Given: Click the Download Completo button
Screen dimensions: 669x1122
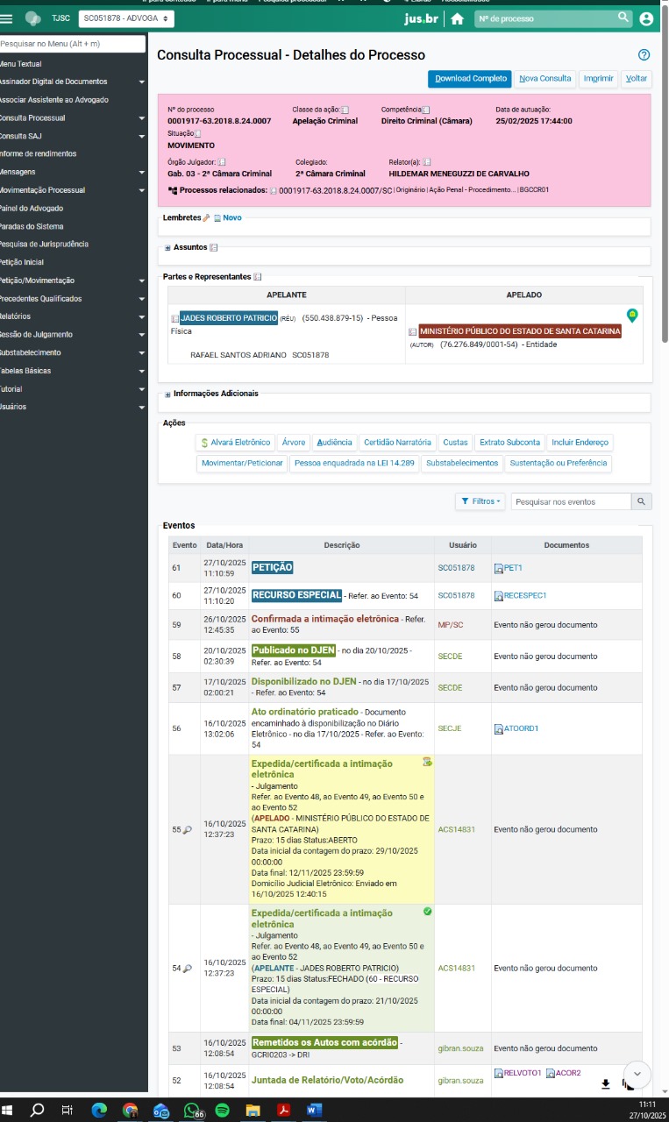Looking at the screenshot, I should pyautogui.click(x=470, y=79).
